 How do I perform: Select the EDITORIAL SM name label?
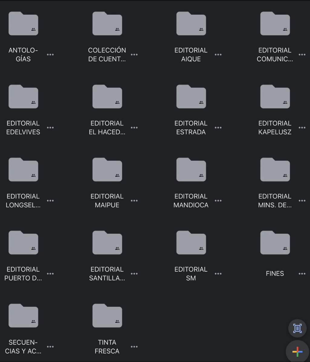[x=191, y=274]
